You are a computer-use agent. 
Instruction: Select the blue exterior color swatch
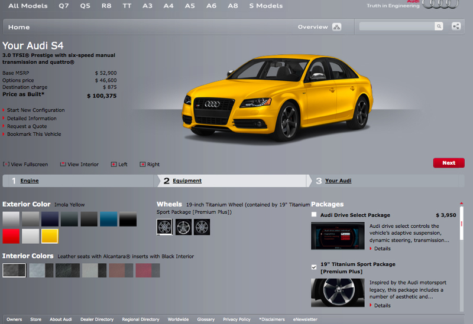tap(109, 219)
